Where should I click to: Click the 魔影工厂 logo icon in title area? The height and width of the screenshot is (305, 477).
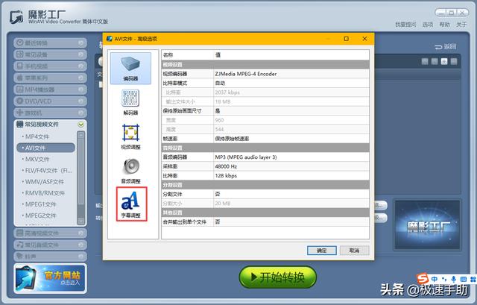tap(16, 16)
